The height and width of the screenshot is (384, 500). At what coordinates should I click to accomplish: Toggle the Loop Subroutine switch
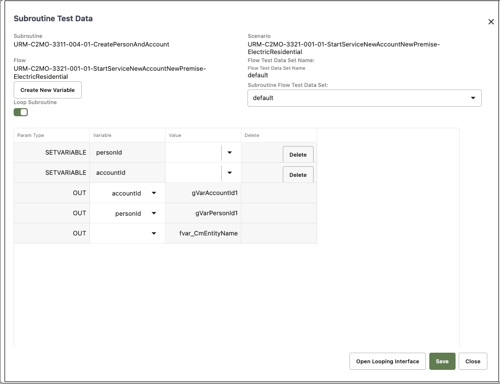(x=21, y=112)
